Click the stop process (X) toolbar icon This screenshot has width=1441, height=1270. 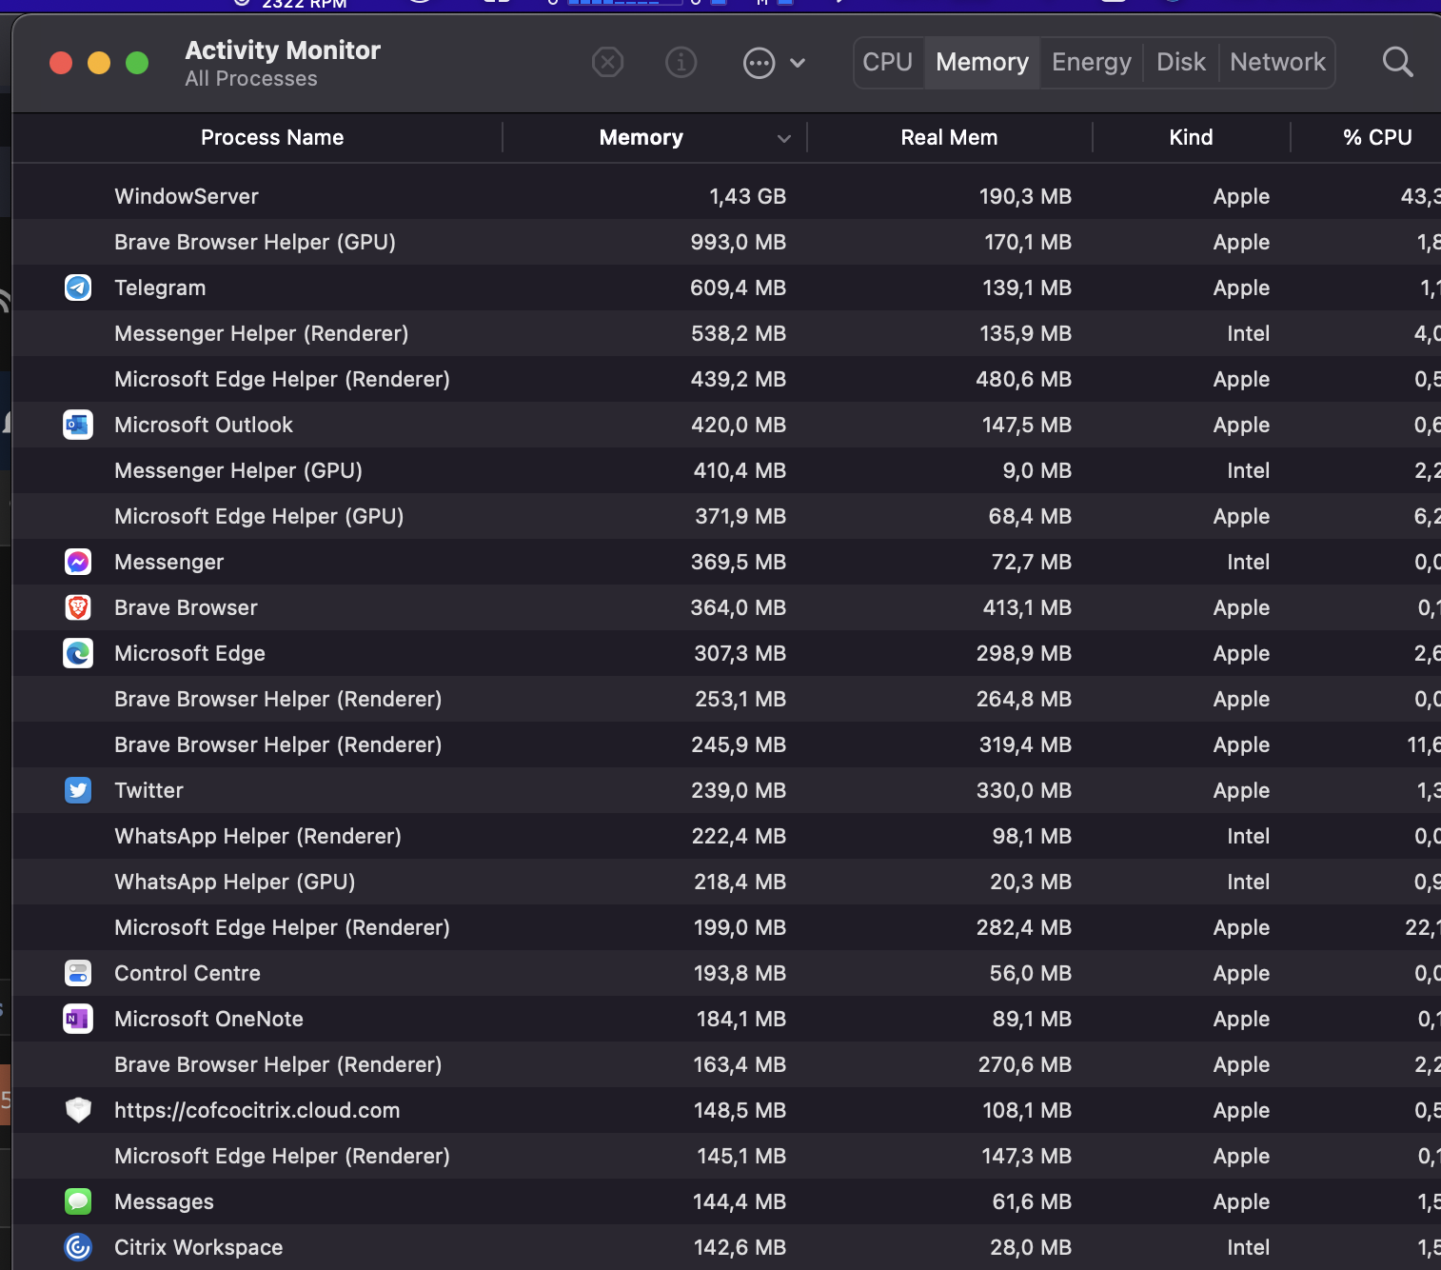coord(607,63)
